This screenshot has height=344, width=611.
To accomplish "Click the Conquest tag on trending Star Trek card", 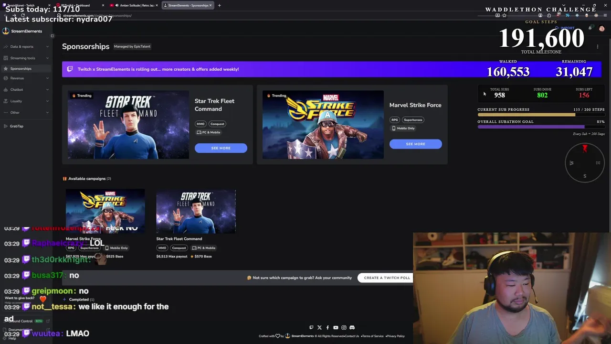I will pos(217,124).
